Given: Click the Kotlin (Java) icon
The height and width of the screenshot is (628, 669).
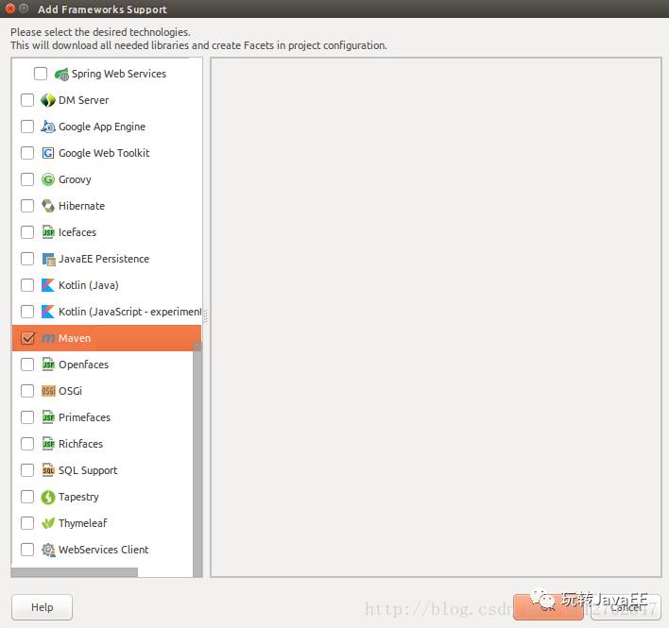Looking at the screenshot, I should (48, 285).
